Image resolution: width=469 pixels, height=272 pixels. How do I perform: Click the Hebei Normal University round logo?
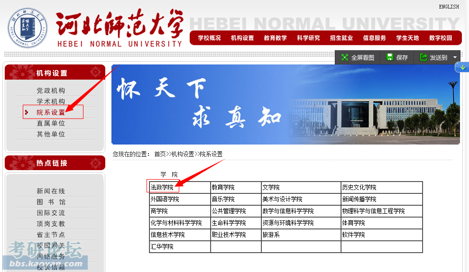[27, 28]
